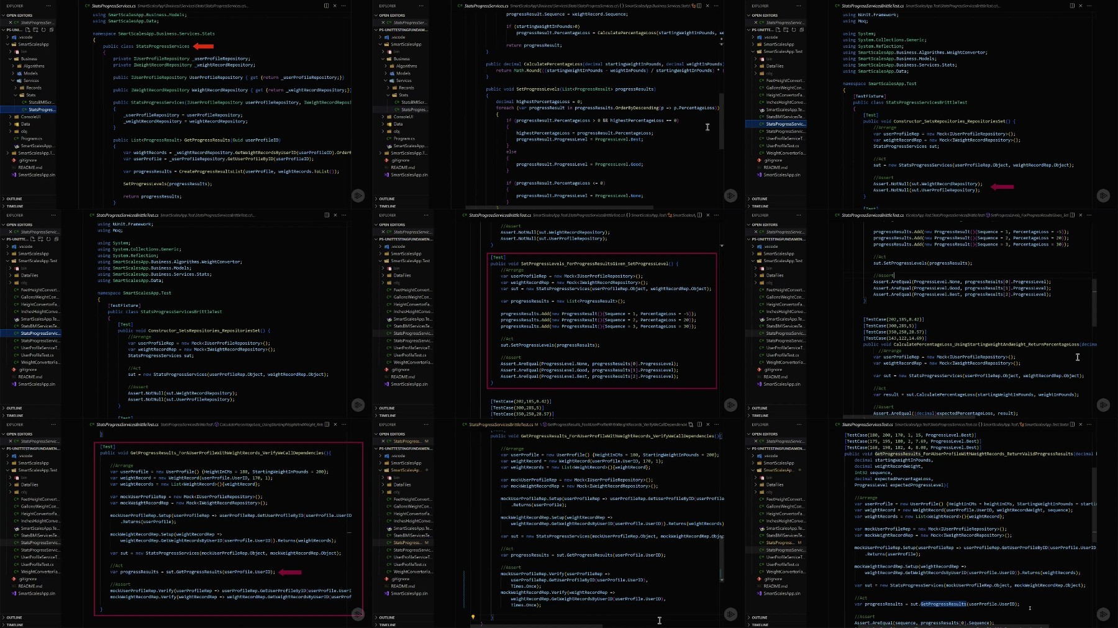This screenshot has width=1118, height=628.
Task: Split the editor in bottom-middle panel
Action: (699, 424)
